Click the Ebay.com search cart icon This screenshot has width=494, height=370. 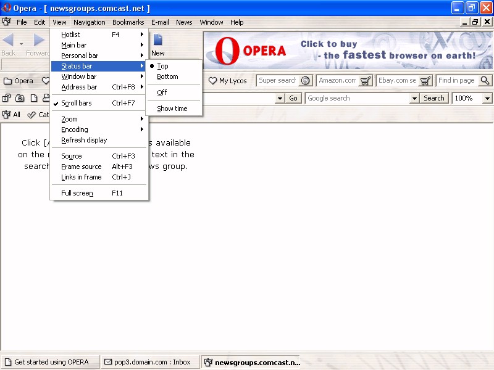click(425, 81)
